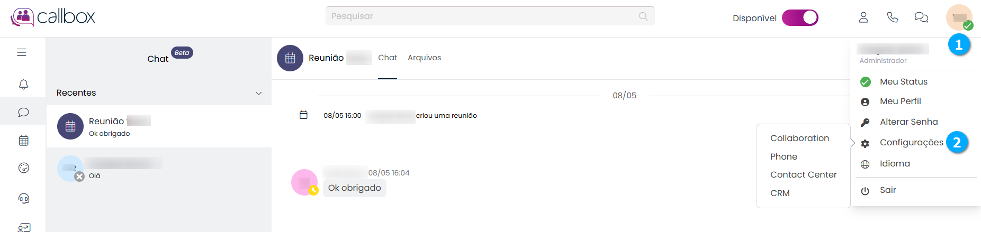Open the hamburger menu in sidebar
Screen dimensions: 981x232
(x=22, y=52)
